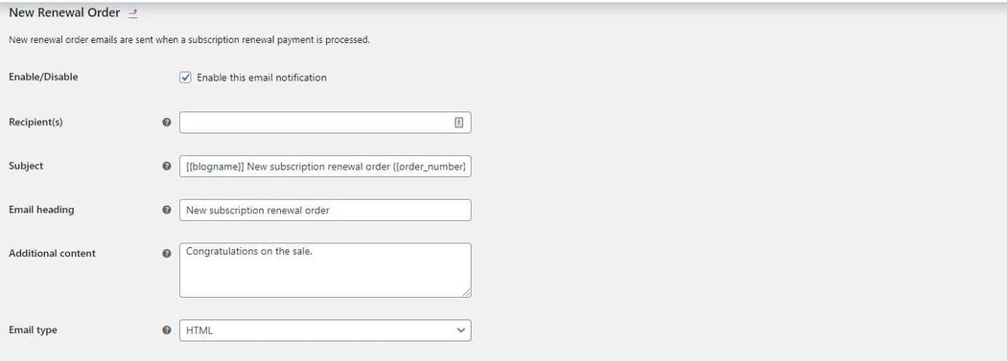Click the Subject field label
The height and width of the screenshot is (361, 1007).
tap(26, 166)
